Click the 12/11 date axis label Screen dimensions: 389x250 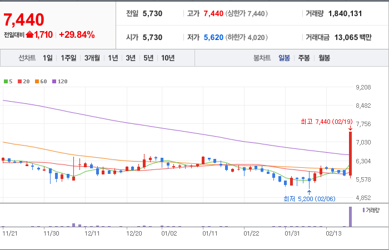(92, 234)
